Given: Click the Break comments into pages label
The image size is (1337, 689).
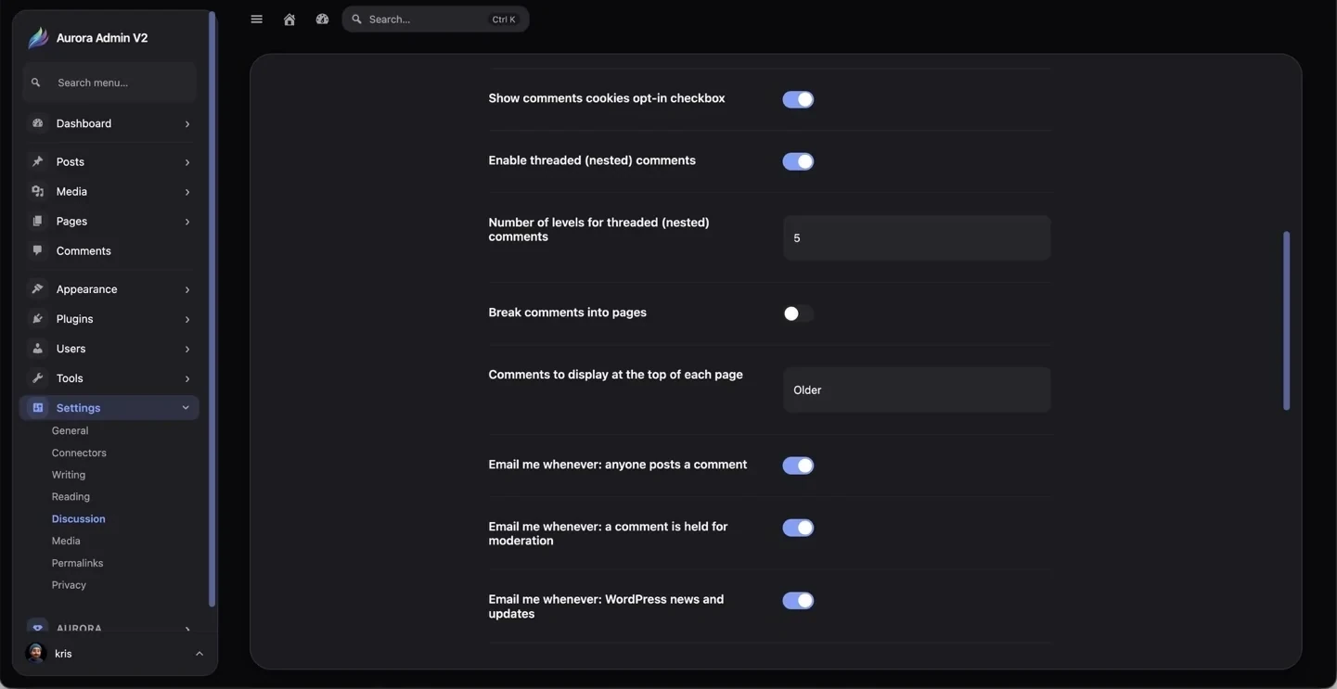Looking at the screenshot, I should click(568, 313).
